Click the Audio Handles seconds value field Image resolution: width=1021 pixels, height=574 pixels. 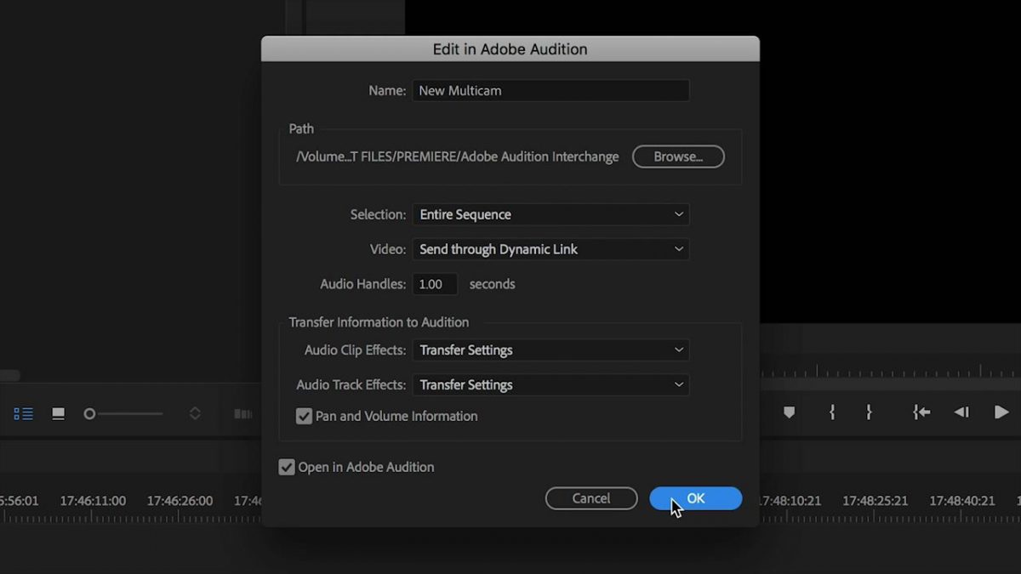[435, 284]
